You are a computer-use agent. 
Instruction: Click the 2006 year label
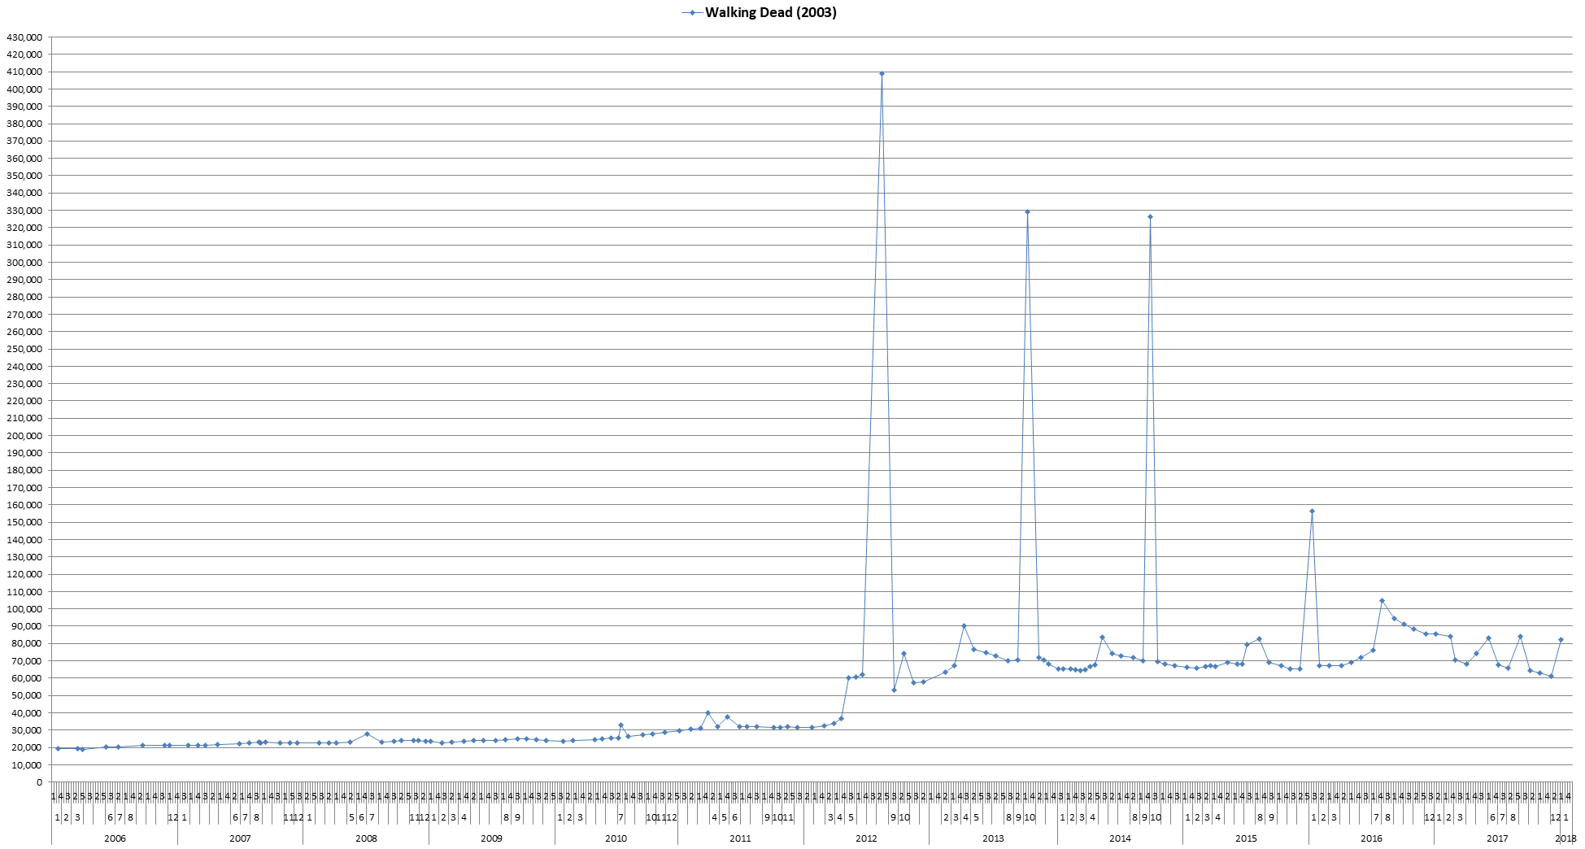click(115, 838)
